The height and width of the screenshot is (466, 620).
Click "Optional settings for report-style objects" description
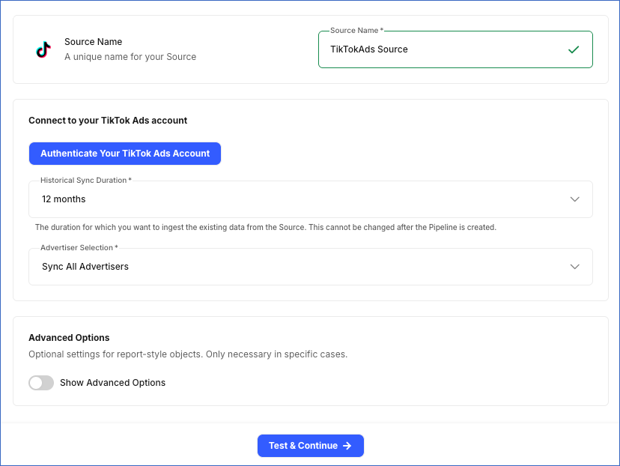click(188, 354)
